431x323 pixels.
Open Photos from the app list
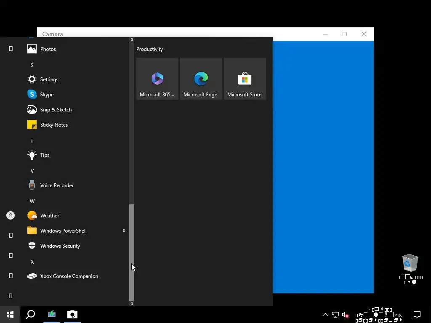point(77,49)
